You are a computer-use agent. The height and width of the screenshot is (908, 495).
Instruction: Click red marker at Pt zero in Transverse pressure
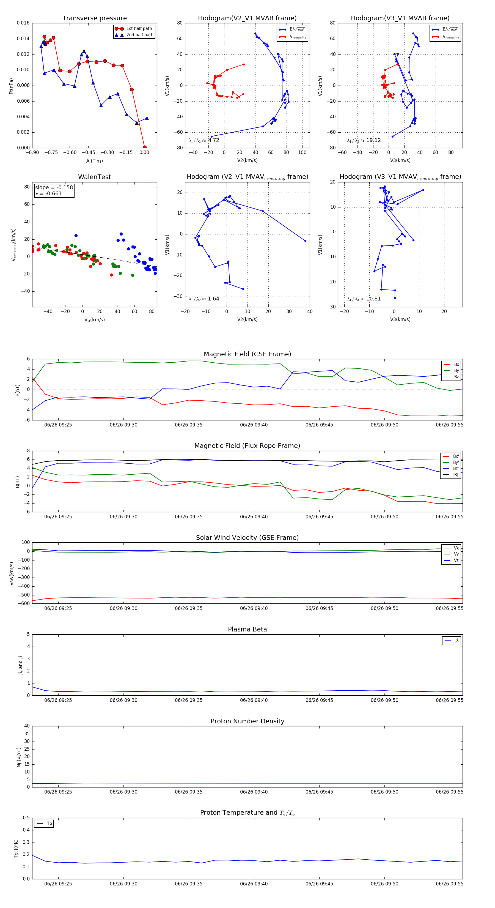click(x=144, y=147)
